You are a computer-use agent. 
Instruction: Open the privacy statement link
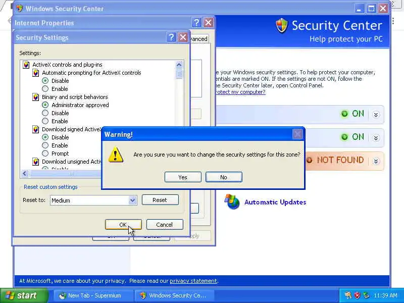193,281
